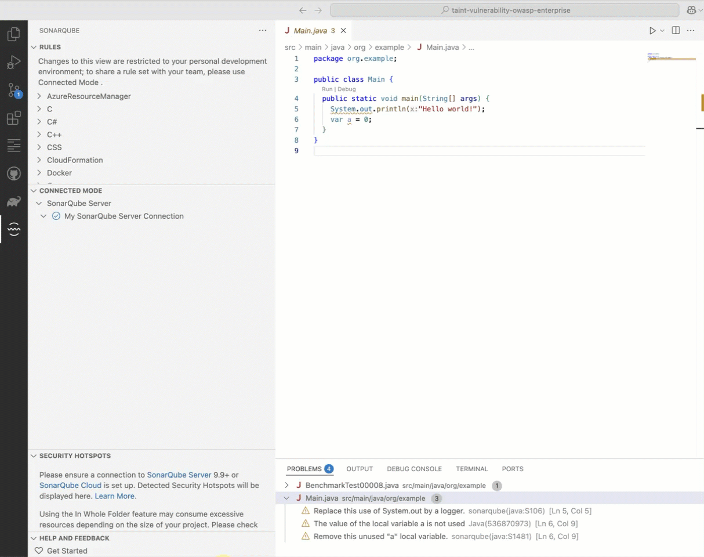This screenshot has height=557, width=704.
Task: Expand the C# rules node
Action: (x=39, y=122)
